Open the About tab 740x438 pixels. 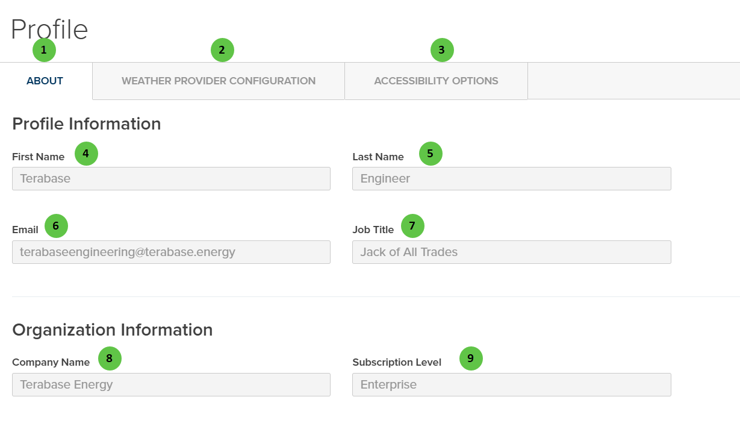pyautogui.click(x=45, y=81)
